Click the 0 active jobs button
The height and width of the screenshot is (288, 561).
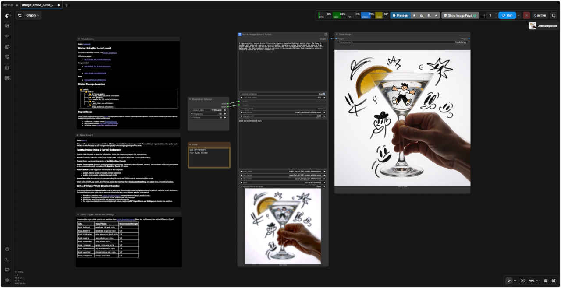click(x=540, y=15)
